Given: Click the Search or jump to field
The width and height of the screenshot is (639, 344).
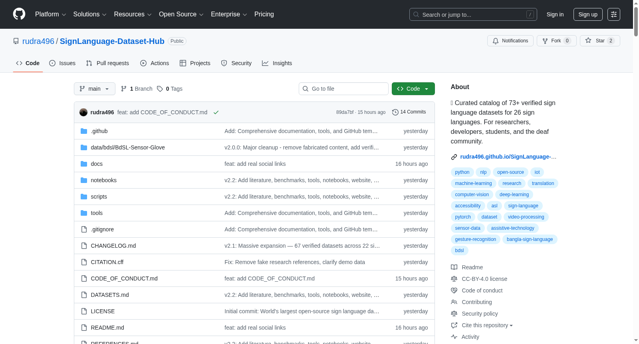Looking at the screenshot, I should point(473,14).
